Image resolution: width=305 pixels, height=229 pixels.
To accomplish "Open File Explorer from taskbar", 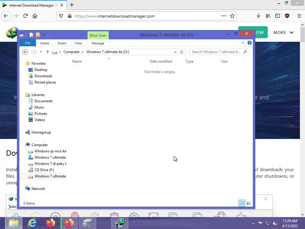I will coord(14,223).
